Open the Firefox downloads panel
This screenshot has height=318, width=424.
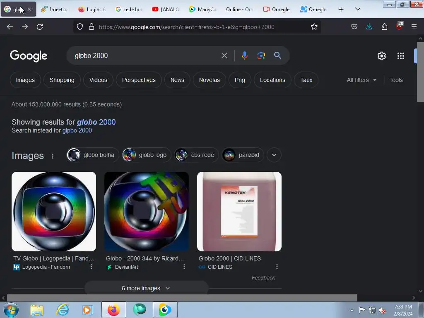[x=369, y=27]
